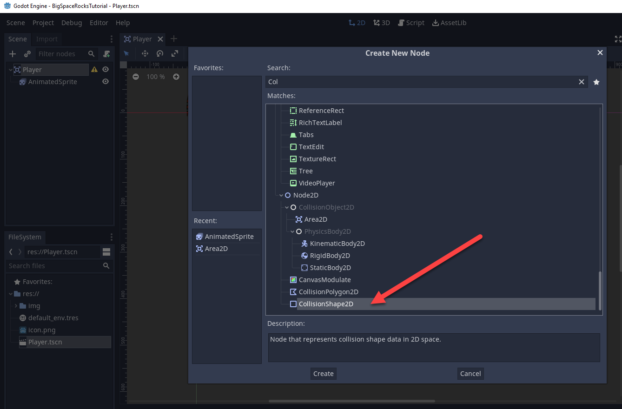The image size is (622, 409).
Task: Toggle visibility of the Player node
Action: point(106,70)
